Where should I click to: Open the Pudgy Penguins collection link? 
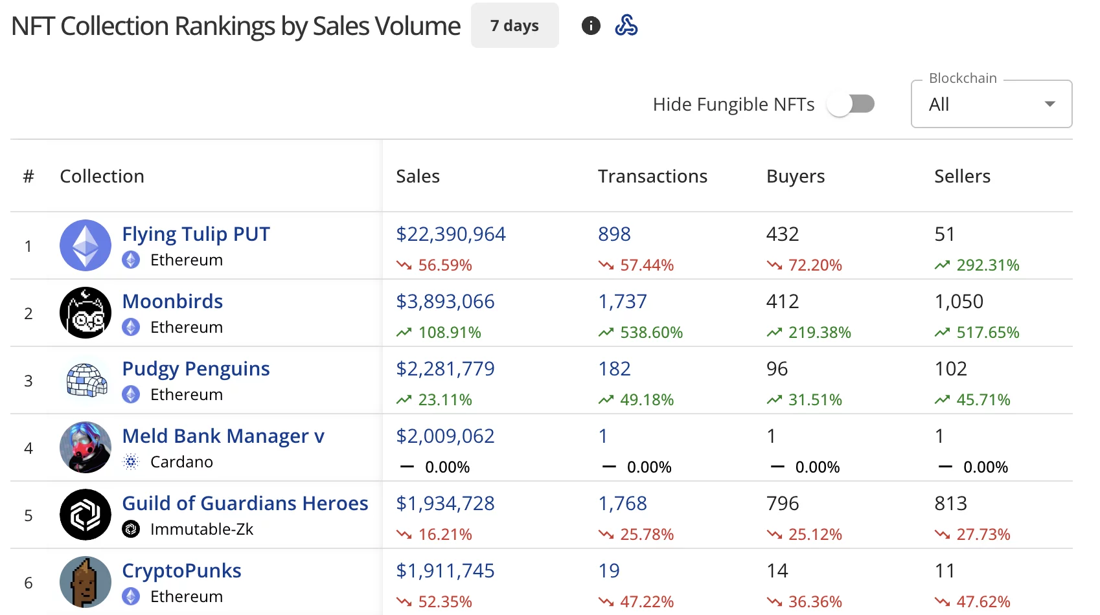196,368
